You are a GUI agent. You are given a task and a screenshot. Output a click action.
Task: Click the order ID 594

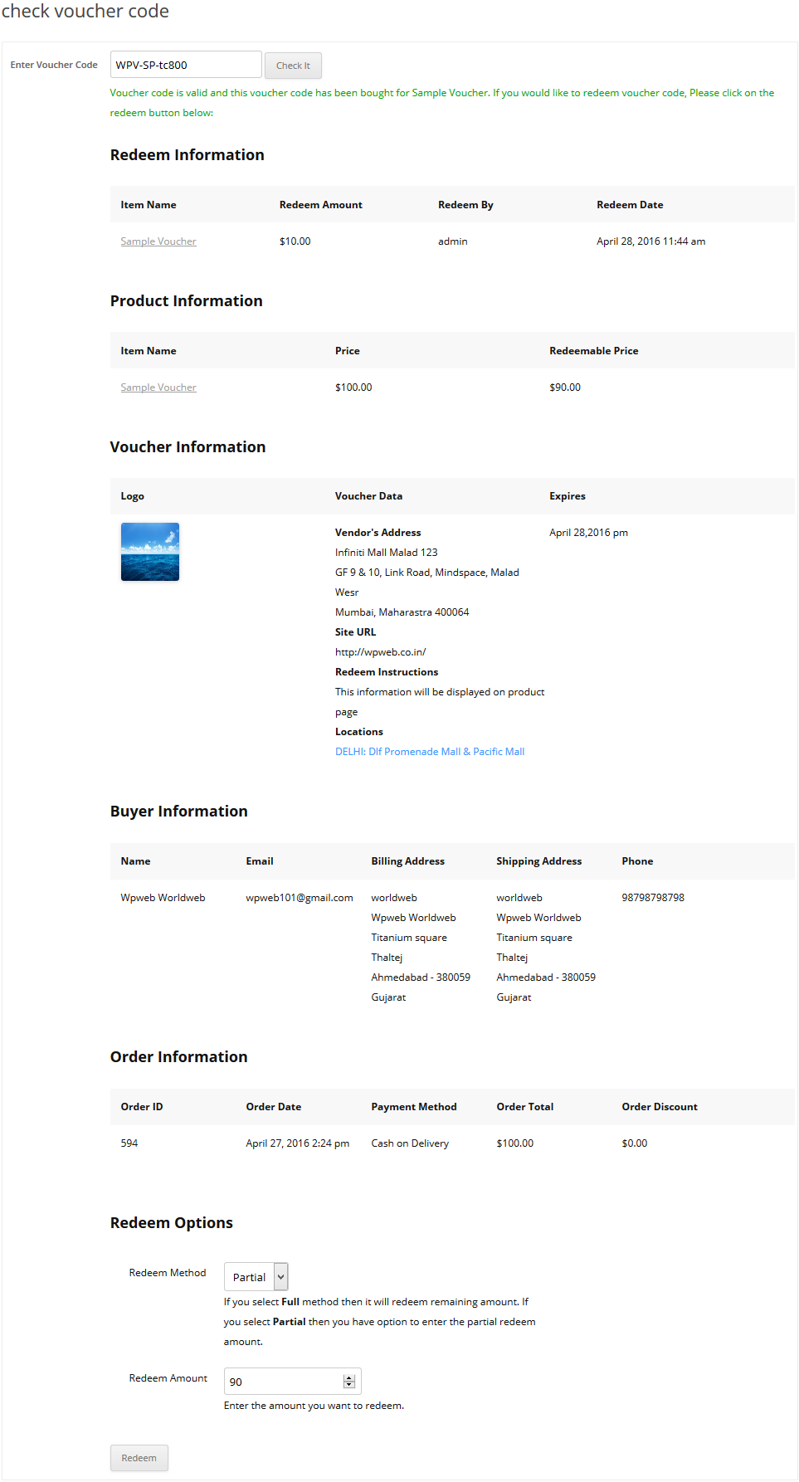pyautogui.click(x=129, y=1143)
